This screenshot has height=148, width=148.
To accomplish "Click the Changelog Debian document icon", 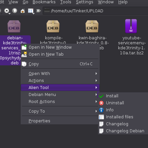I will pos(101,131).
